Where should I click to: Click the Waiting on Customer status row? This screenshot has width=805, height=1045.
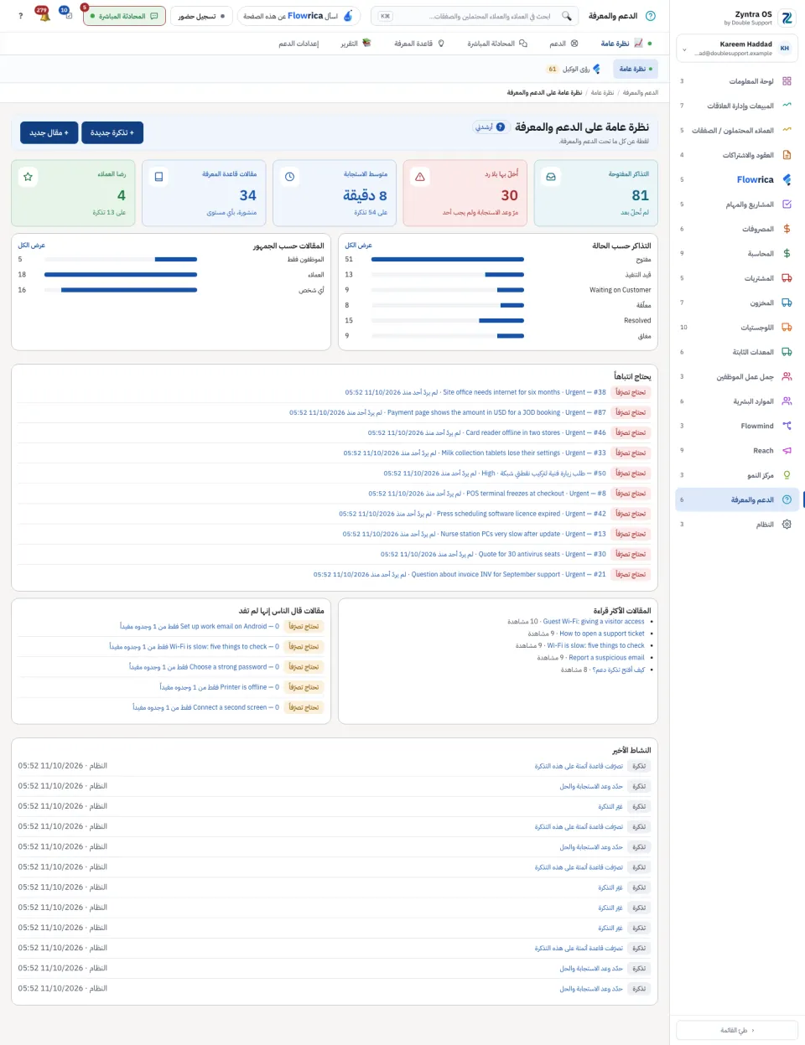click(x=498, y=290)
